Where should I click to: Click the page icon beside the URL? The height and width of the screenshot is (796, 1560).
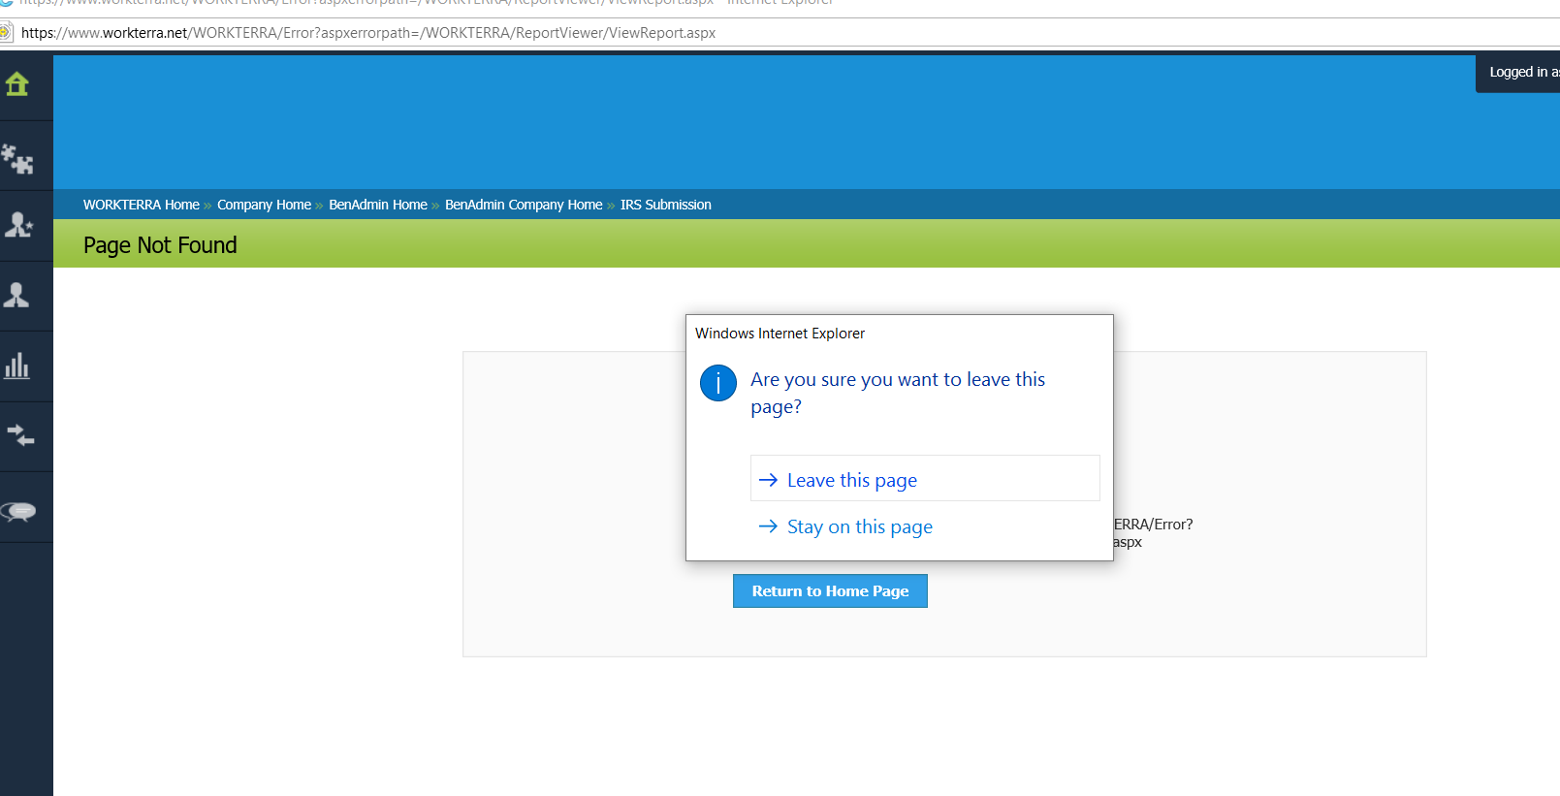pyautogui.click(x=6, y=33)
